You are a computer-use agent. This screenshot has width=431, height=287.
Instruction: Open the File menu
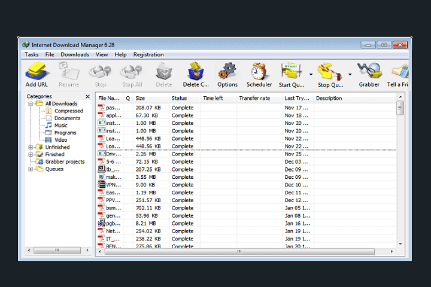pos(50,54)
